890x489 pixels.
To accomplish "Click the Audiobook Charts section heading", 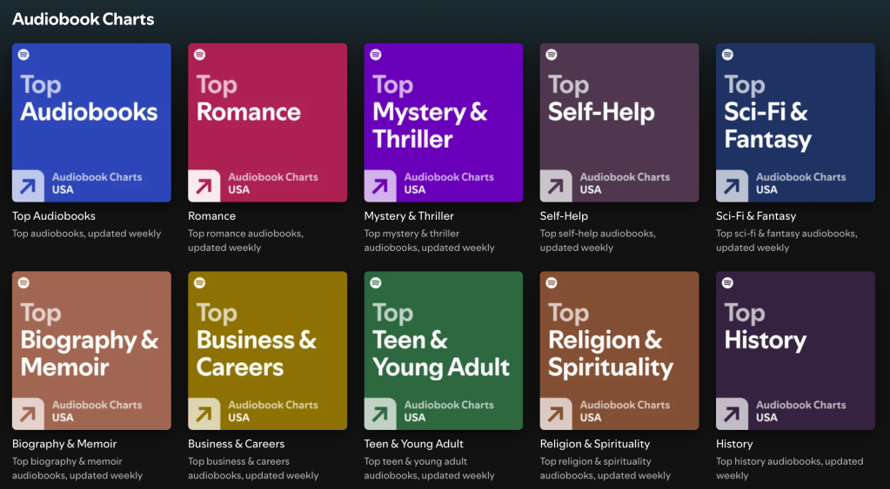I will (x=84, y=19).
